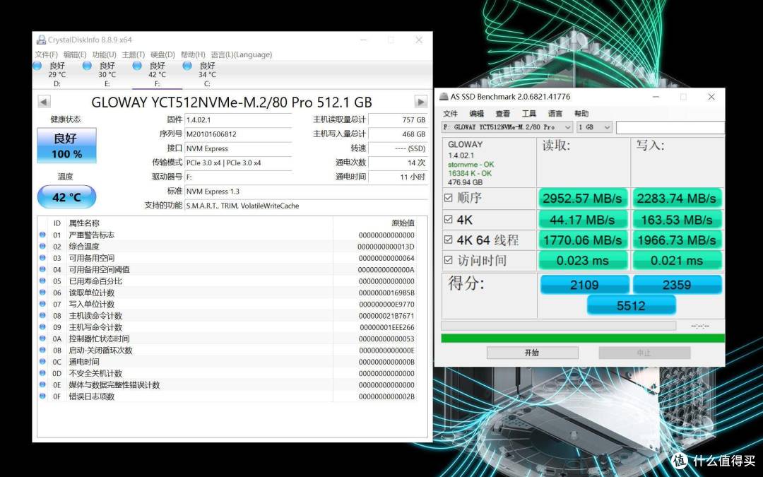Open 主题(T) menu in CrystalDiskInfo
763x477 pixels.
(x=134, y=54)
